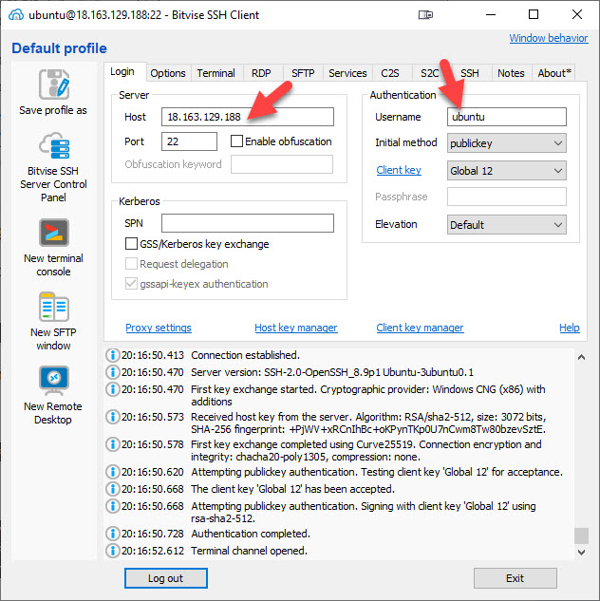The height and width of the screenshot is (601, 600).
Task: Click info icon for Connection established entry
Action: click(113, 355)
